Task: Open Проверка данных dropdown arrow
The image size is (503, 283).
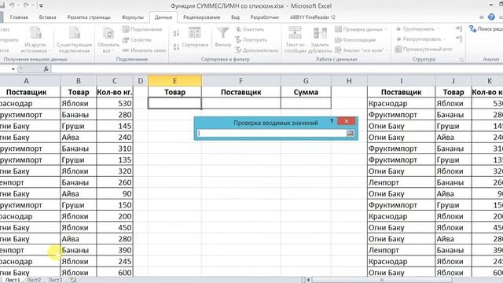Action: pyautogui.click(x=386, y=30)
